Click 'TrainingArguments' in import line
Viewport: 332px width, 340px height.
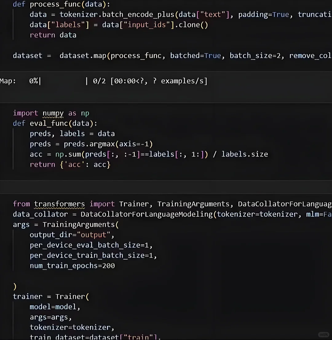(193, 204)
